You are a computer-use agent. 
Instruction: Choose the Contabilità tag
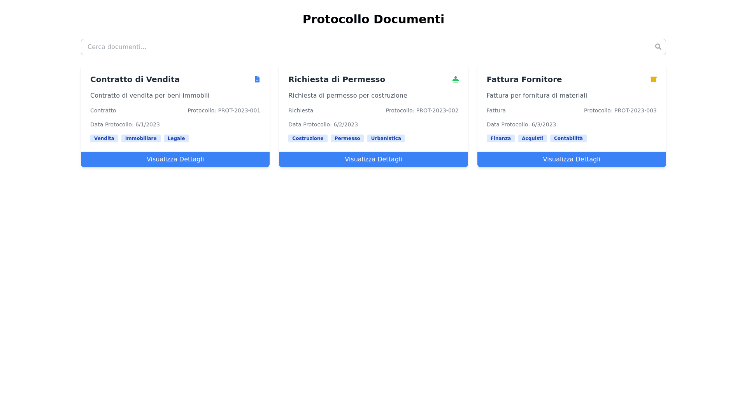click(x=568, y=138)
